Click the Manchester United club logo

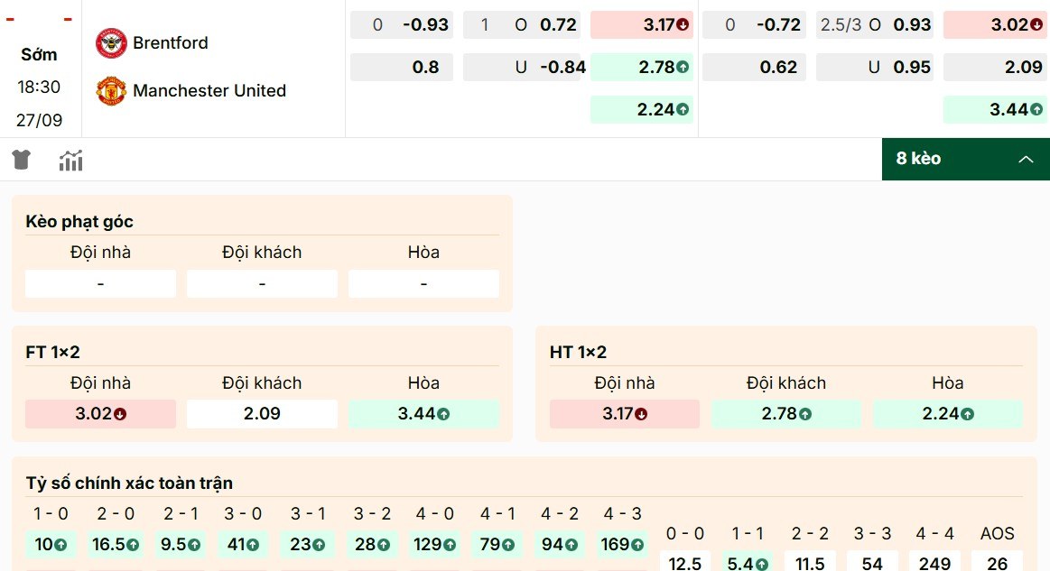point(110,90)
